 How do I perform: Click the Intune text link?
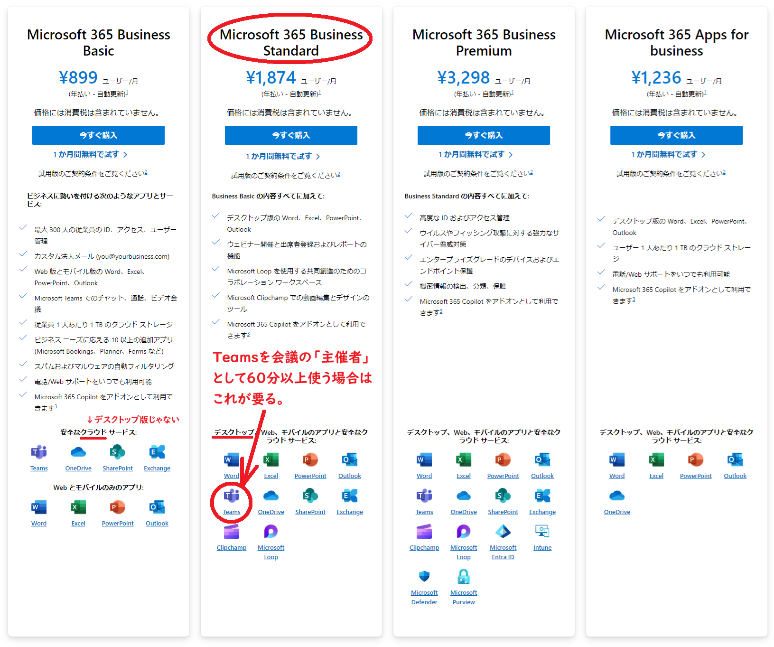point(542,548)
